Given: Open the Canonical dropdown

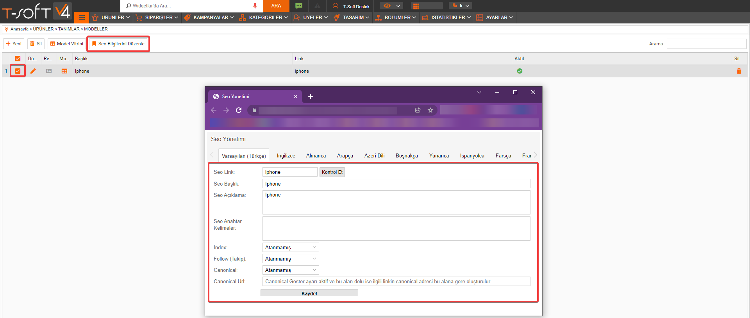Looking at the screenshot, I should 291,270.
